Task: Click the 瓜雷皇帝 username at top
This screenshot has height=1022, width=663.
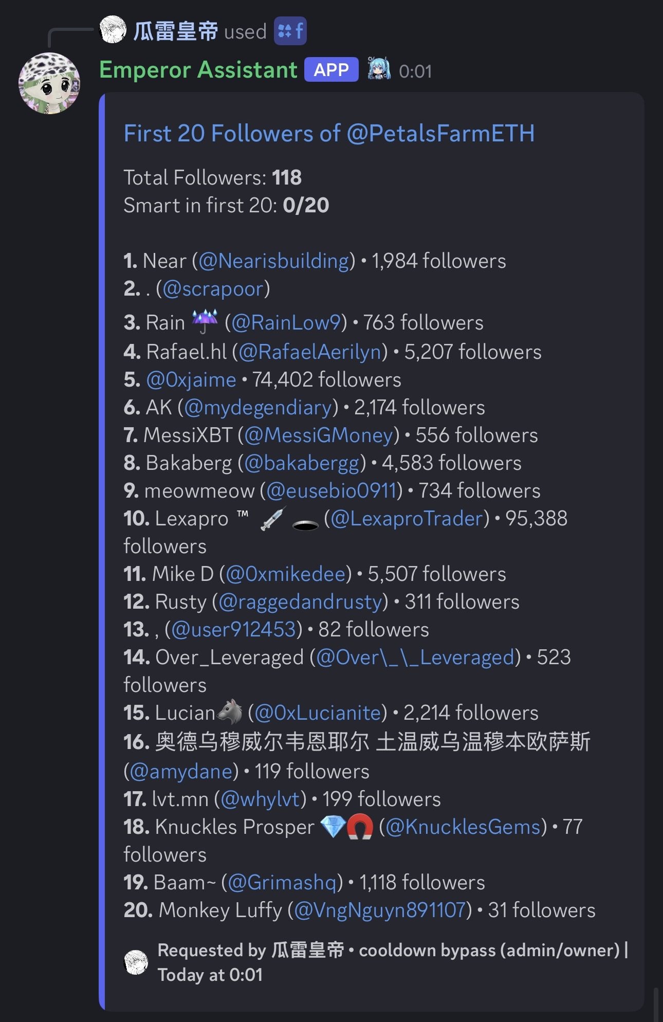Action: click(x=176, y=31)
